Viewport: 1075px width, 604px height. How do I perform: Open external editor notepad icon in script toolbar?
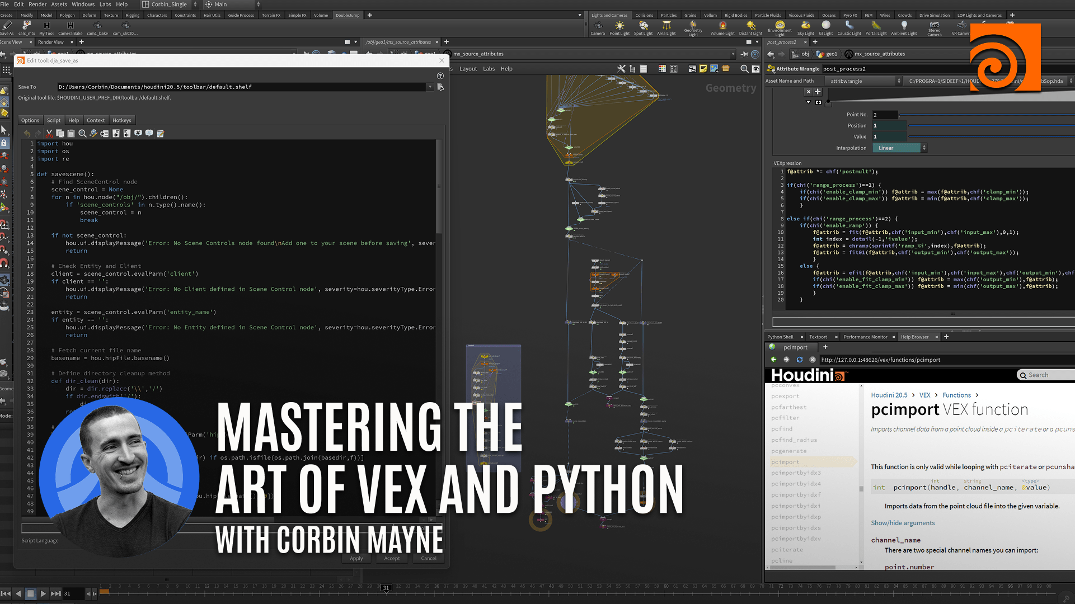[161, 133]
